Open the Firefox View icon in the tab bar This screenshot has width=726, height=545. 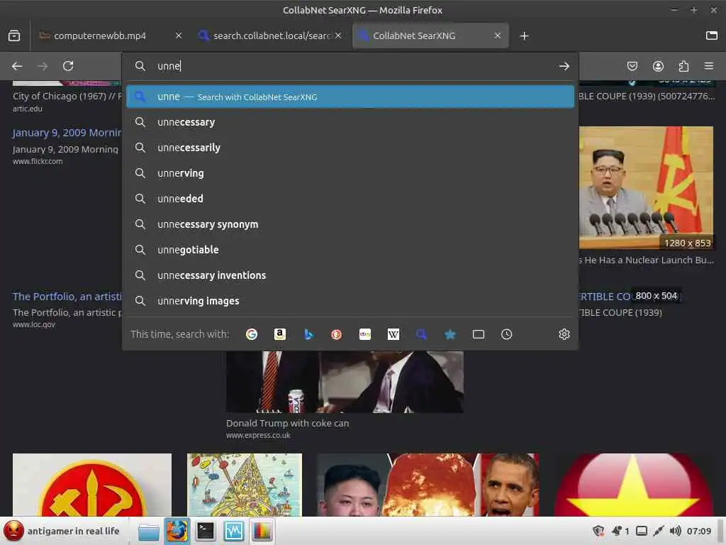click(14, 35)
